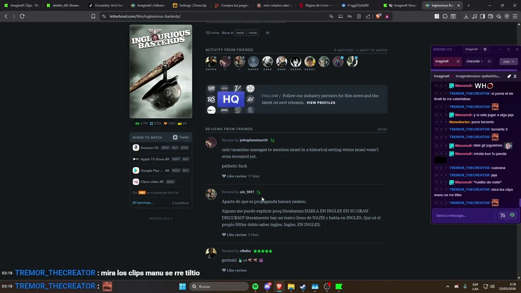Viewport: 521px width, 293px height.
Task: Open Inglourious Basterds poster image
Action: pos(161,72)
